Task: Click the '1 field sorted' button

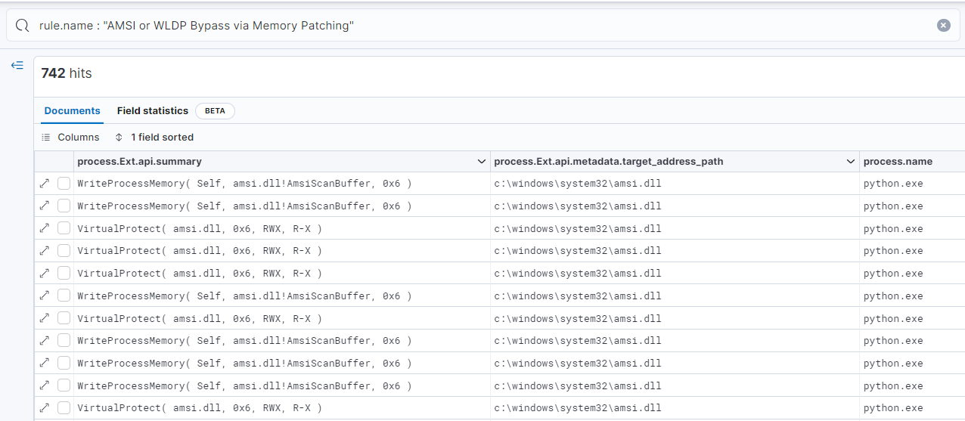Action: point(162,138)
